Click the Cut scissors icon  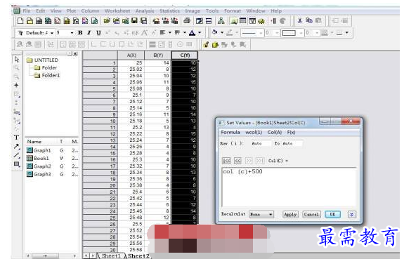click(299, 20)
